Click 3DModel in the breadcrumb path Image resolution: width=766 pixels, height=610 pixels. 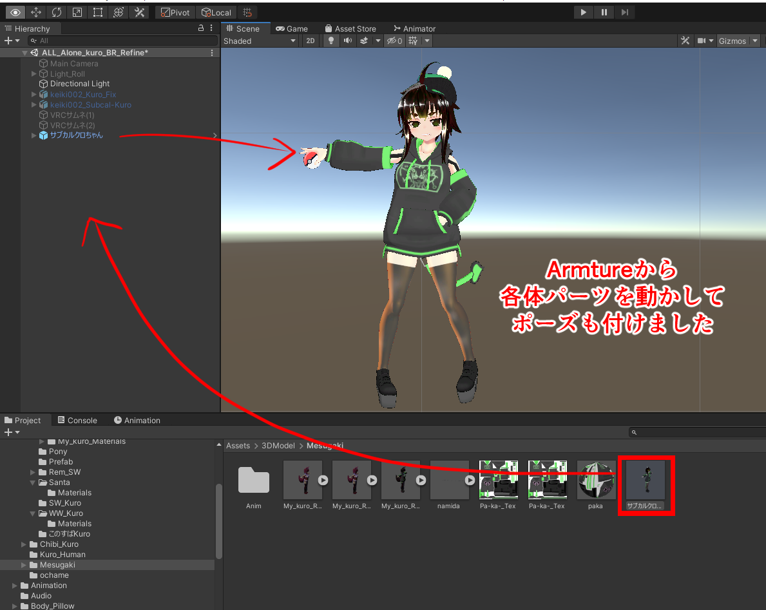(x=278, y=446)
